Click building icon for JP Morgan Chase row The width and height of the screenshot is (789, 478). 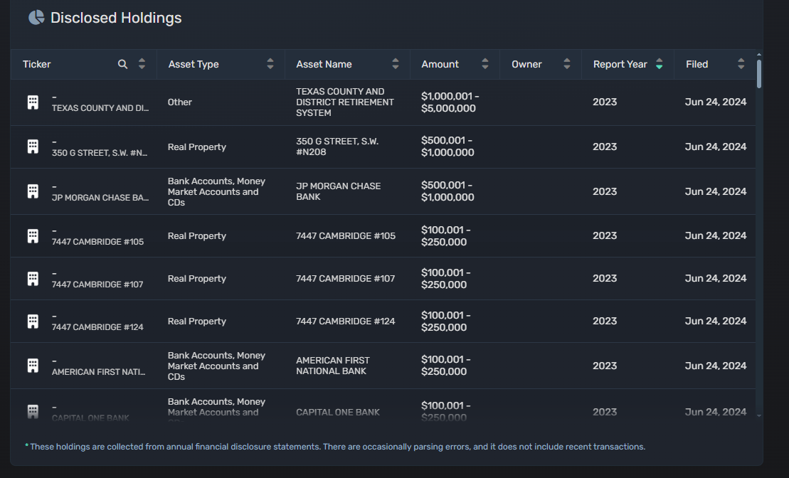click(33, 191)
